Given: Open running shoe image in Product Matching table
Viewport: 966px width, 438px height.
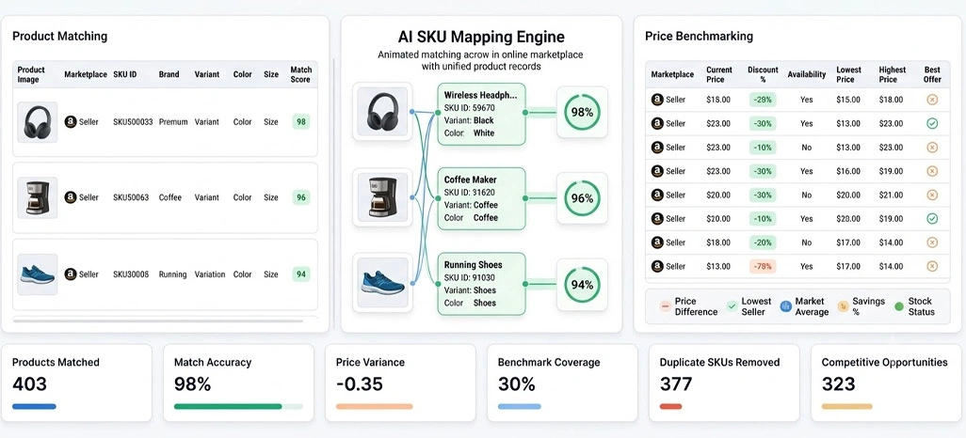Looking at the screenshot, I should 38,274.
